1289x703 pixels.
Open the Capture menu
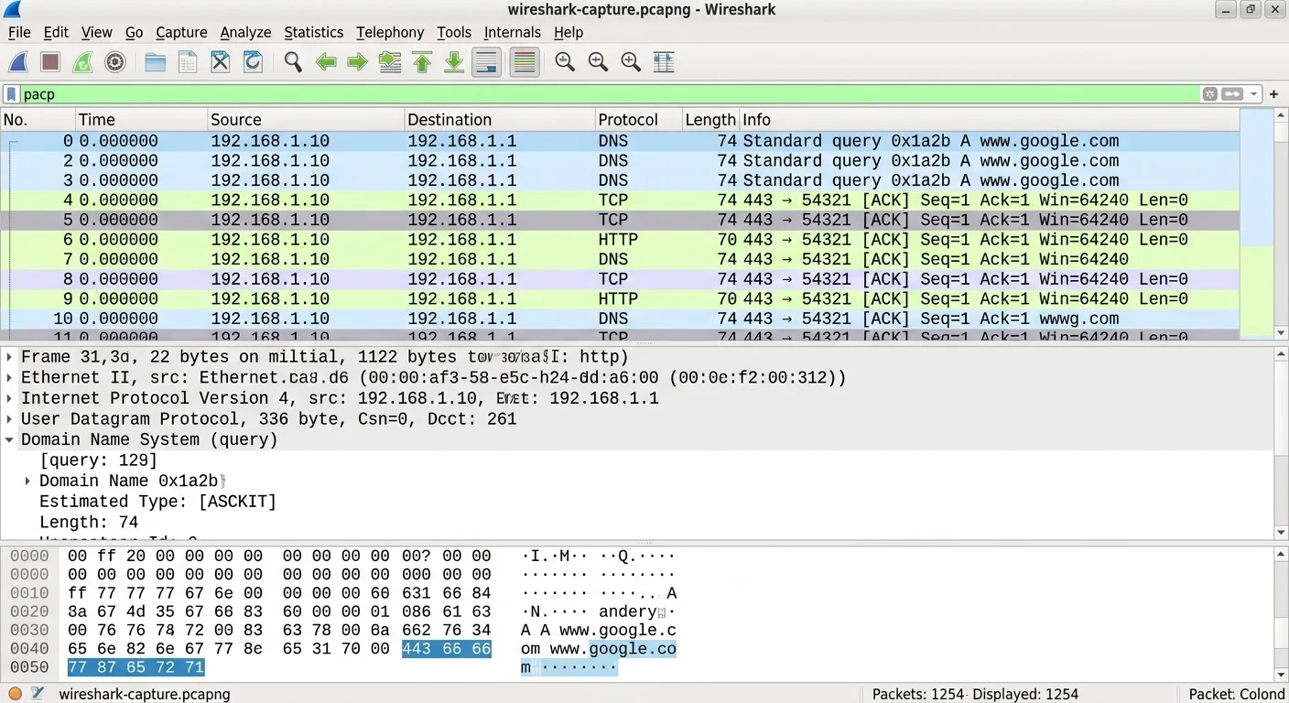(x=181, y=32)
